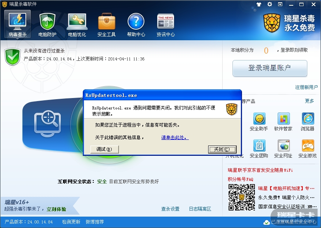Open 安全团购 shopping icon
Screen dimensions: 321x228
point(259,149)
